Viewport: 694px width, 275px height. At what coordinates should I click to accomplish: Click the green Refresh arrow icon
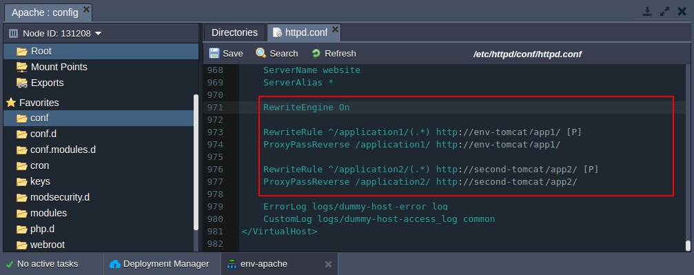click(x=316, y=54)
